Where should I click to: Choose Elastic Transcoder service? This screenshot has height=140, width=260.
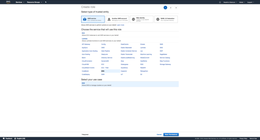(x=126, y=54)
